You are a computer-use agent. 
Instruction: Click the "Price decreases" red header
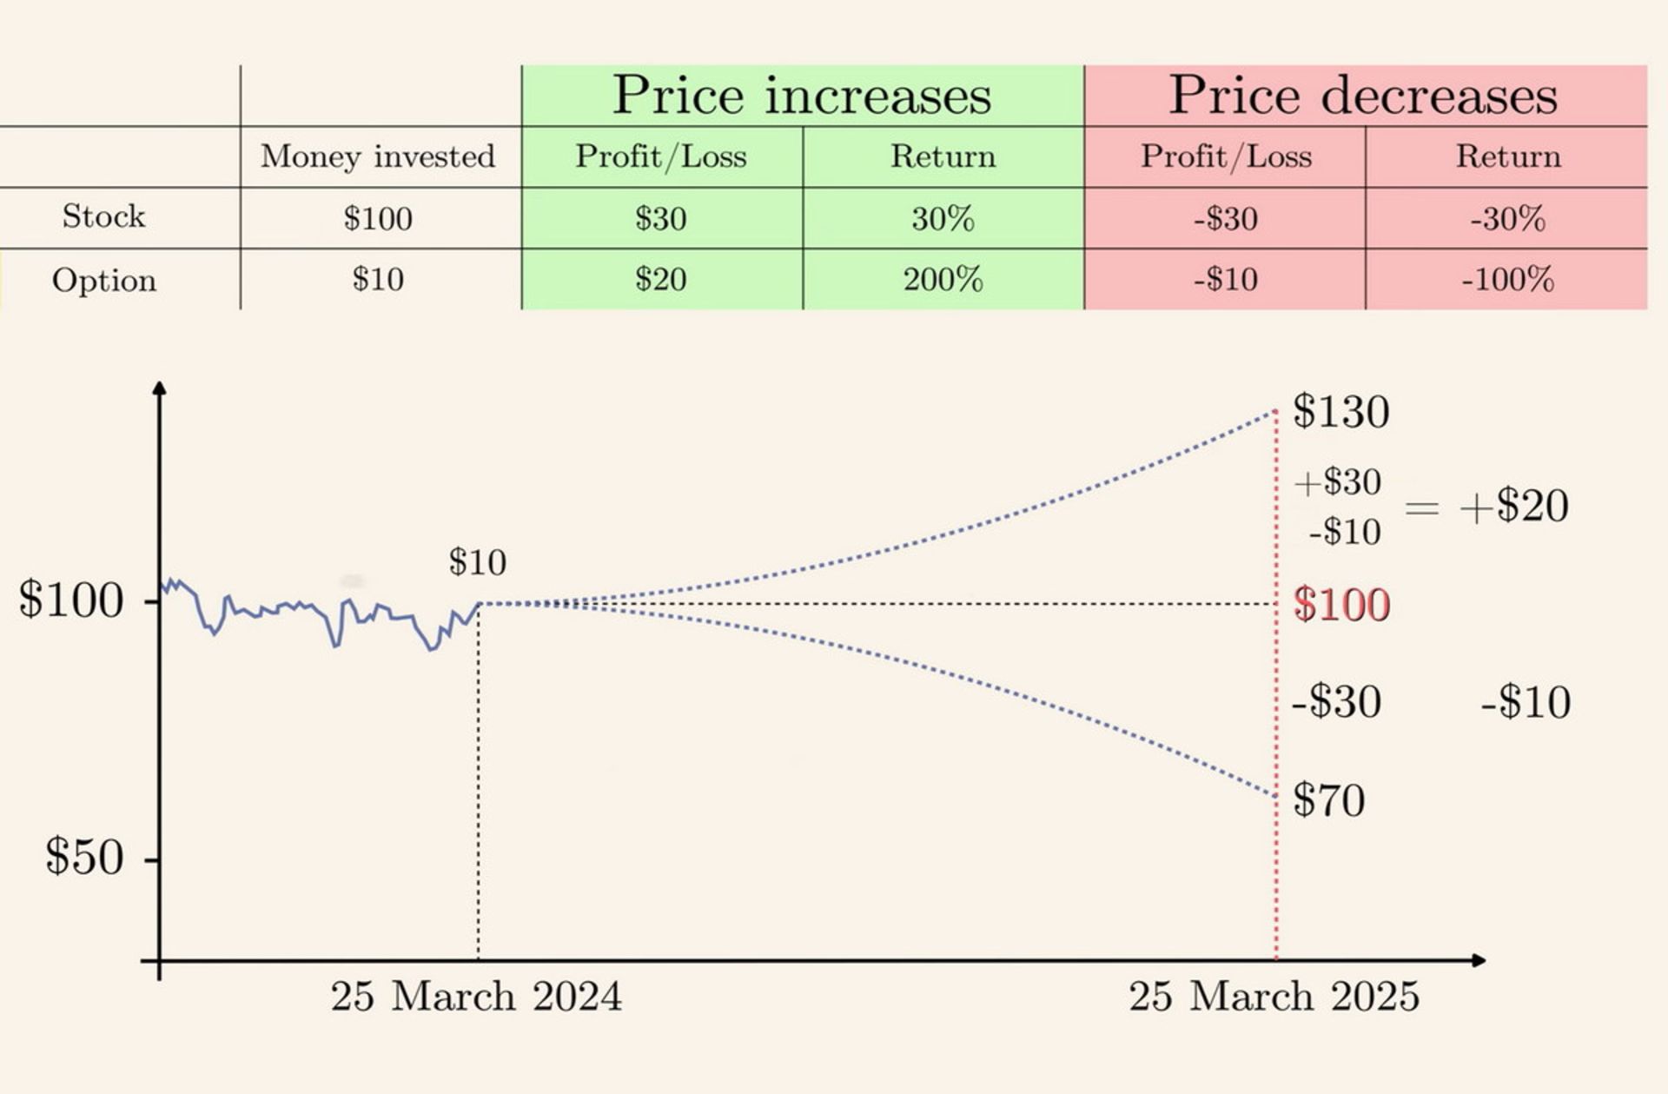[x=1363, y=95]
